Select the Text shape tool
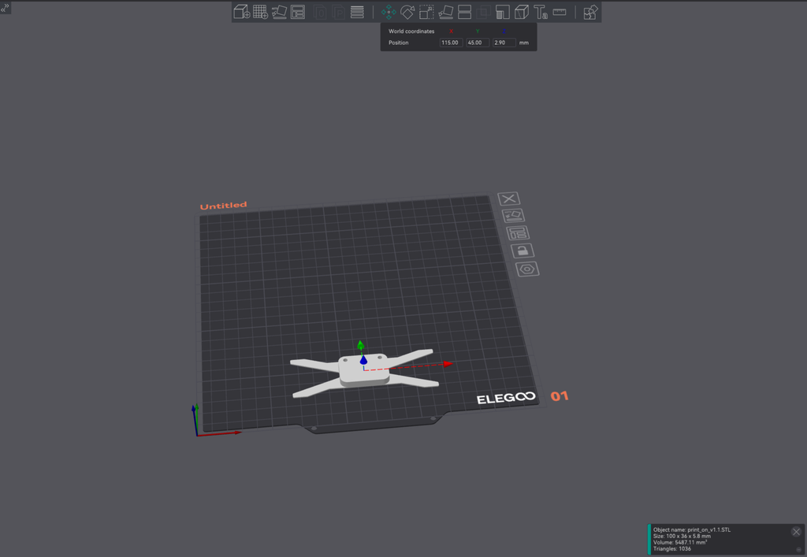Viewport: 807px width, 557px height. pyautogui.click(x=540, y=12)
